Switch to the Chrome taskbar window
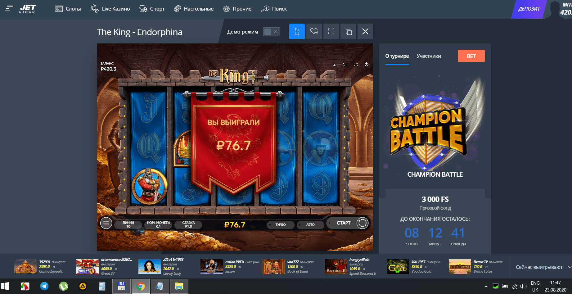This screenshot has width=572, height=294. [141, 286]
